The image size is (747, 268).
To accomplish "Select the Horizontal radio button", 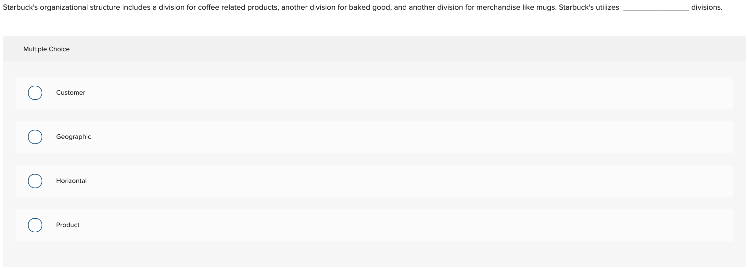I will pyautogui.click(x=35, y=181).
